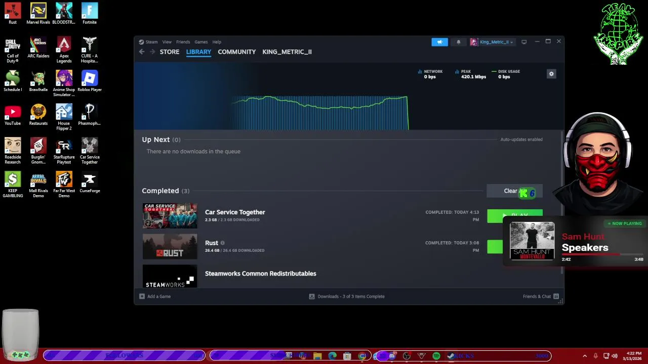Click the Clear All button
648x364 pixels.
pyautogui.click(x=514, y=191)
